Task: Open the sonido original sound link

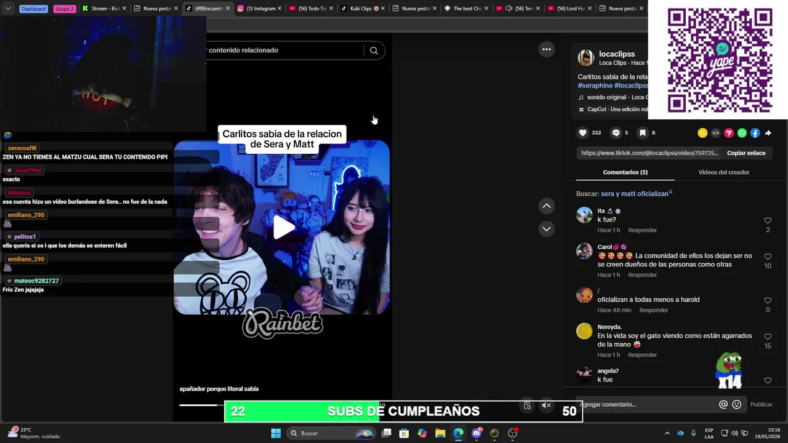Action: (x=614, y=97)
